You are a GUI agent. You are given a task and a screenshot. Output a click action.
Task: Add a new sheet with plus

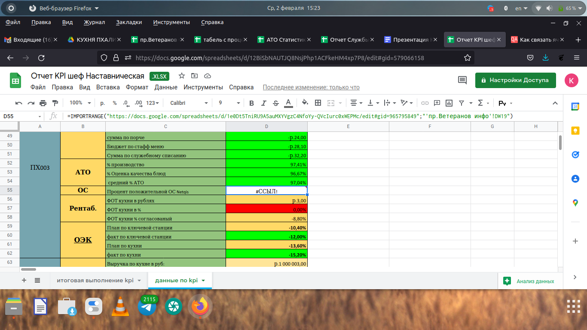[x=24, y=280]
